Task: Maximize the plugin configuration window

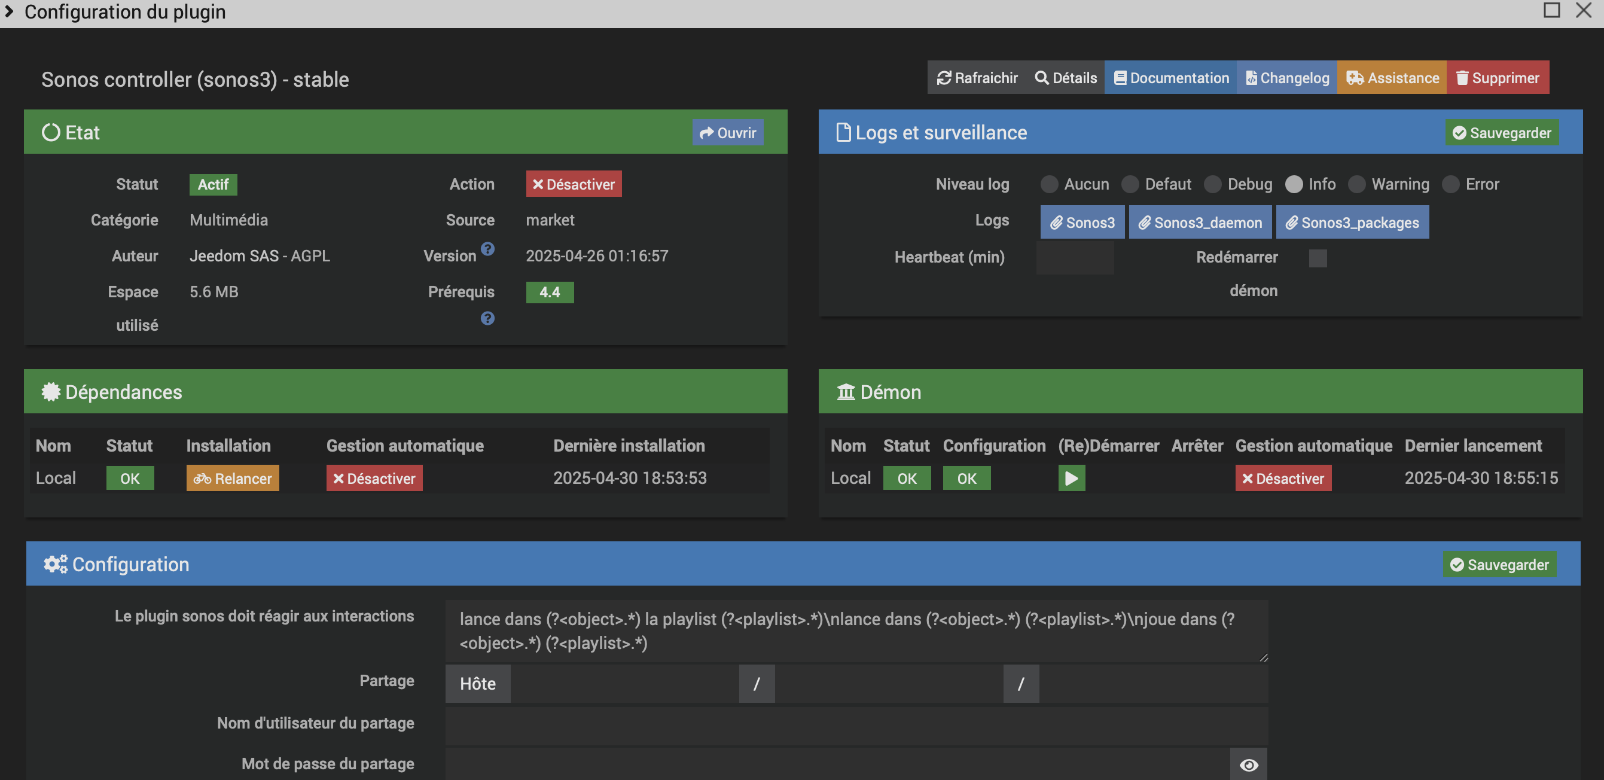Action: (x=1551, y=10)
